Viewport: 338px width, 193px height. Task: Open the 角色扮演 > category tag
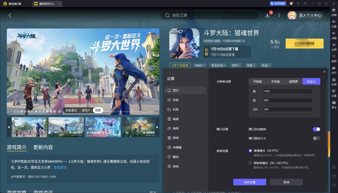218,65
